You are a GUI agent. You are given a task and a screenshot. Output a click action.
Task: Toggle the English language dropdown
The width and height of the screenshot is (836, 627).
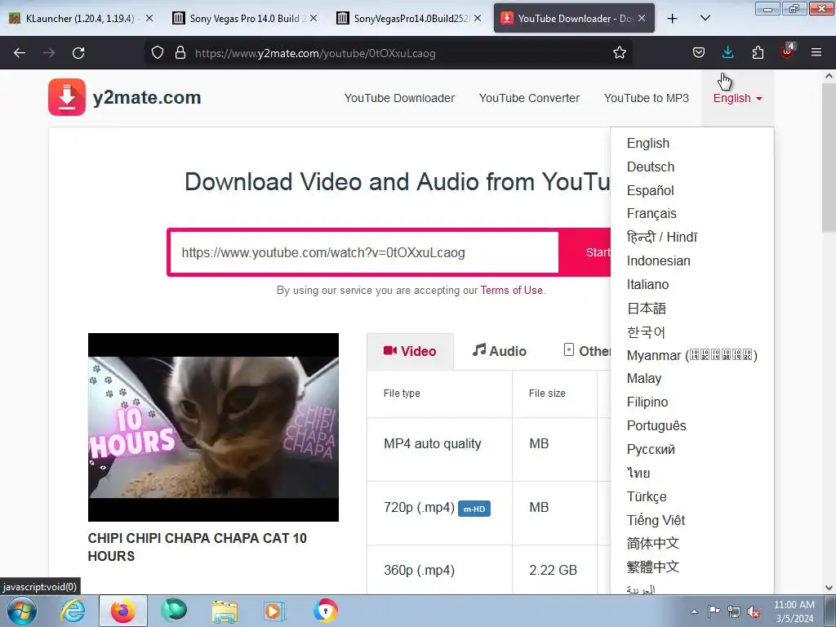(x=737, y=98)
